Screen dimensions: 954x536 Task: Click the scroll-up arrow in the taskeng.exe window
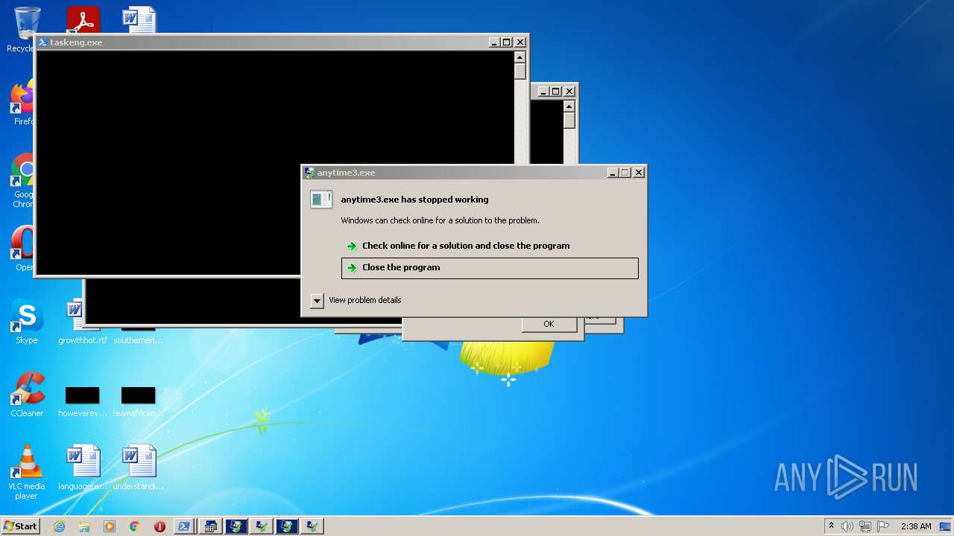click(520, 57)
